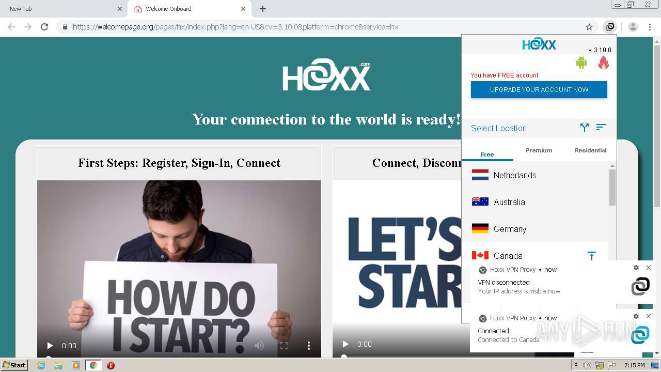Open a new browser tab

coord(263,9)
